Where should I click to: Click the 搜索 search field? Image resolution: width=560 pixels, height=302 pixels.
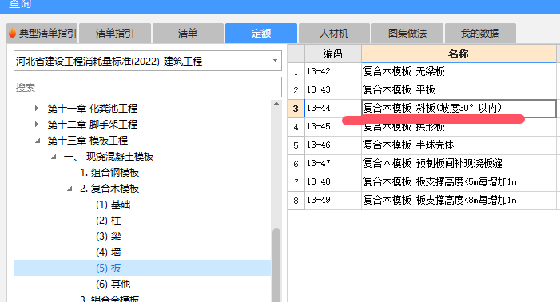point(148,87)
